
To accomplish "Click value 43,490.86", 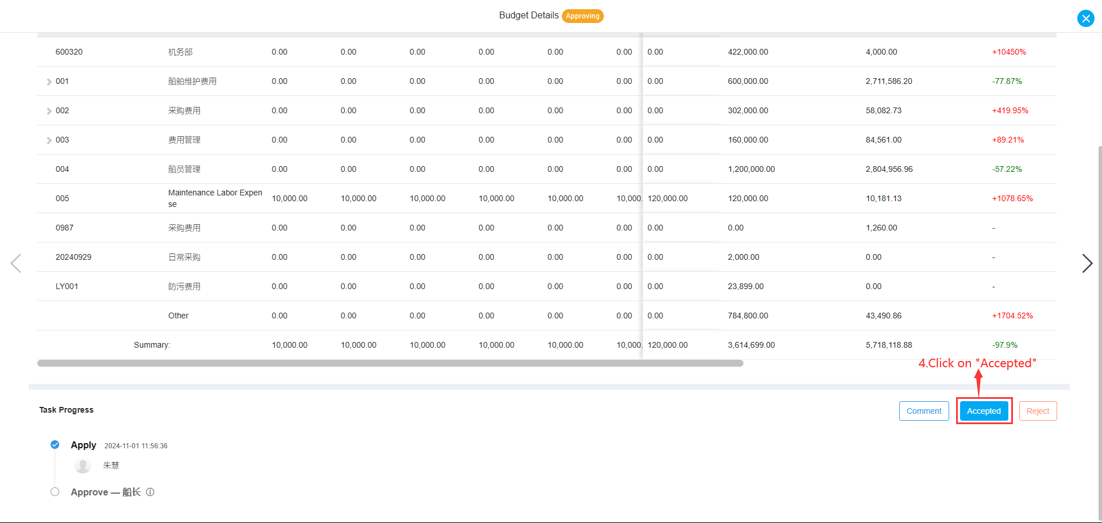I will (884, 316).
